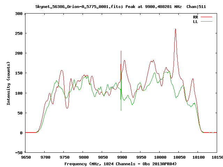Click the plot title text 'Skynet_56386_Orion-A_5775_0001.fits'
This screenshot has height=167, width=223.
[x=79, y=7]
